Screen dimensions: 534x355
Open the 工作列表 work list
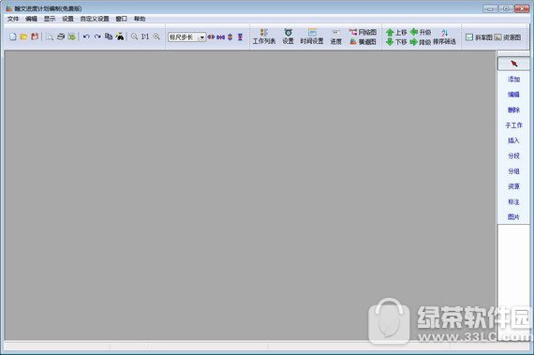point(264,37)
